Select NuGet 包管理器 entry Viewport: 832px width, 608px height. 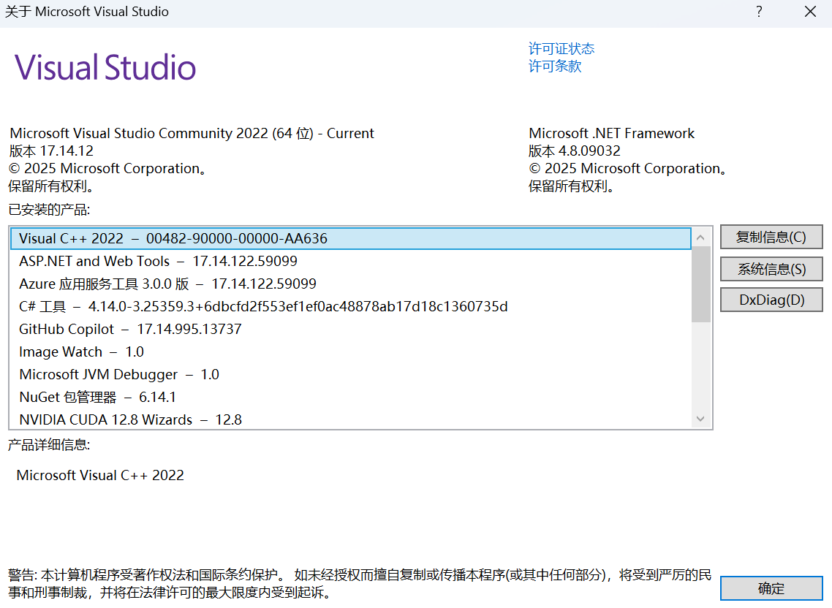click(97, 397)
